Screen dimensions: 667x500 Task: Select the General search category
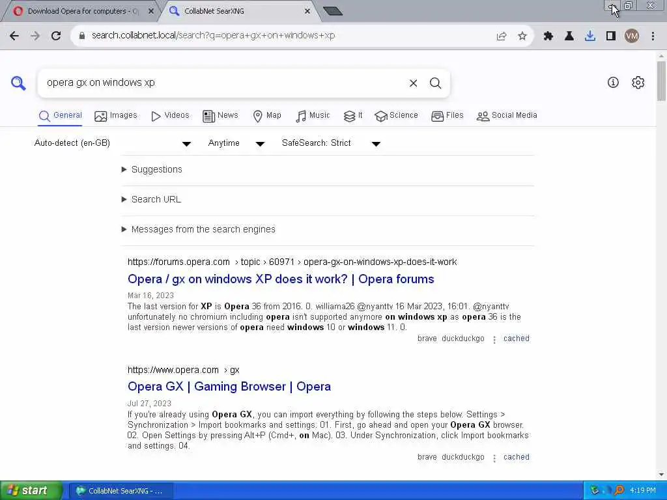[61, 116]
